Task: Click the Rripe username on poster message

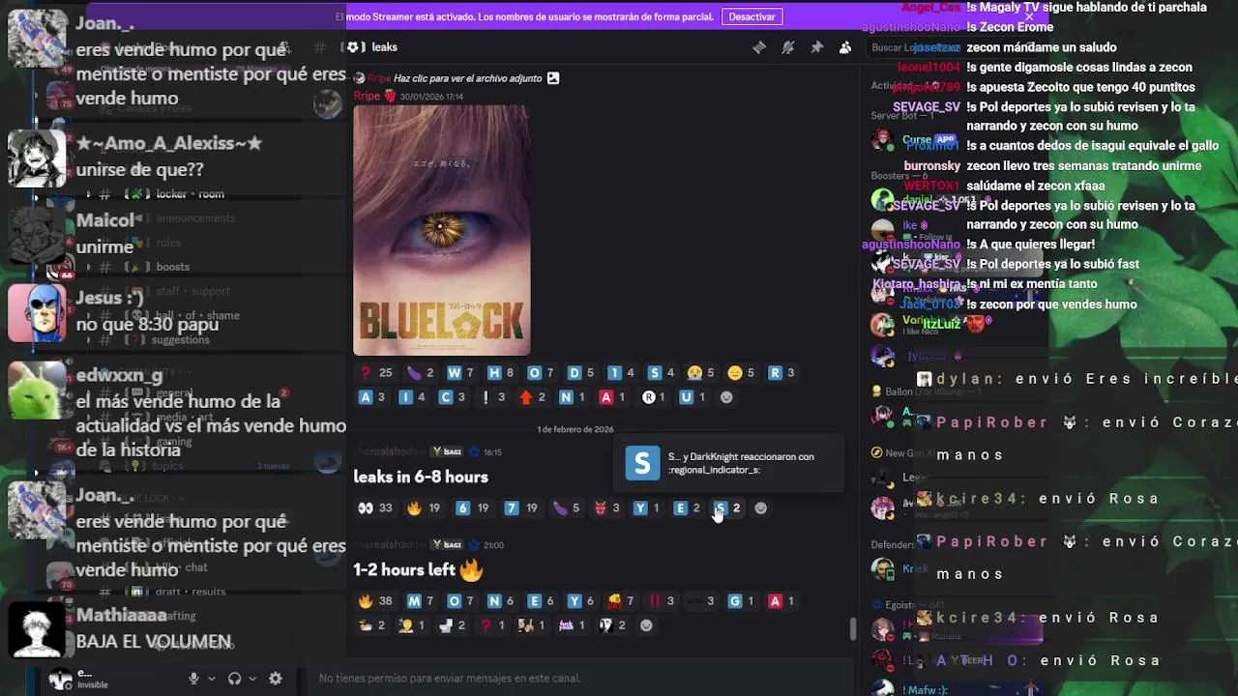Action: click(367, 97)
